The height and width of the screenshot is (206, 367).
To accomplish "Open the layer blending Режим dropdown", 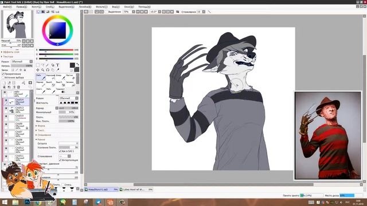I will pos(22,61).
